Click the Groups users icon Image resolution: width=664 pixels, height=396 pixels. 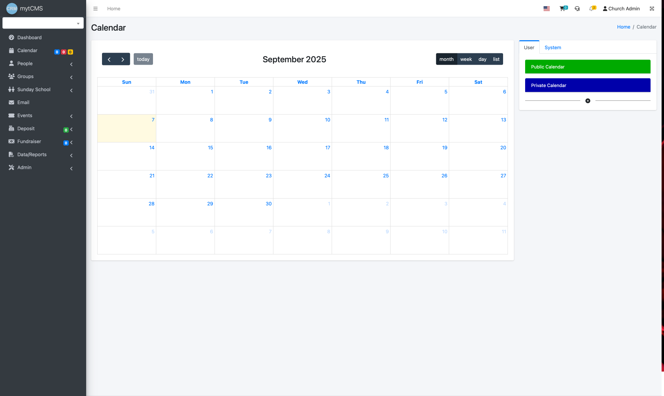(11, 76)
